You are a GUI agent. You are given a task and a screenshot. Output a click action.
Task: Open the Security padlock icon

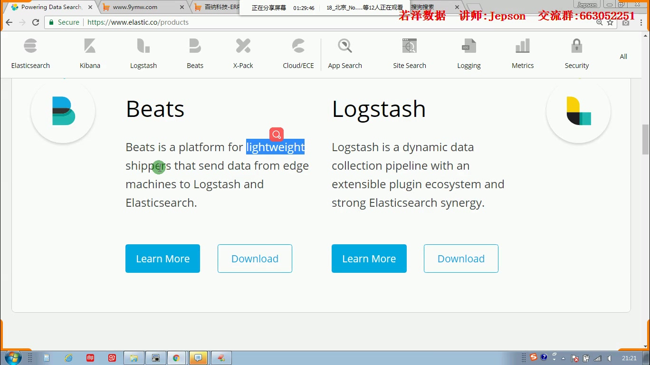click(x=577, y=46)
